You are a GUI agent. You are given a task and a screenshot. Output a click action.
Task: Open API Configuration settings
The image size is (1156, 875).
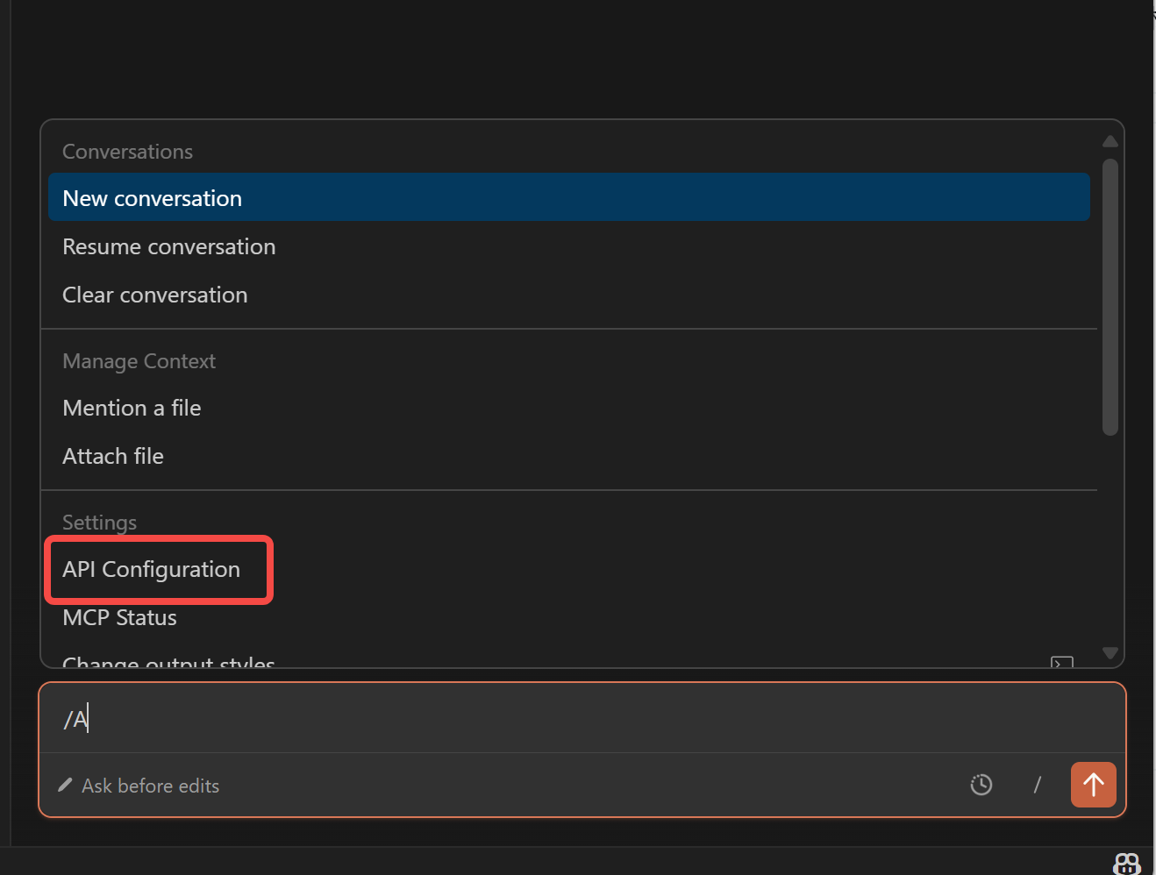coord(152,570)
